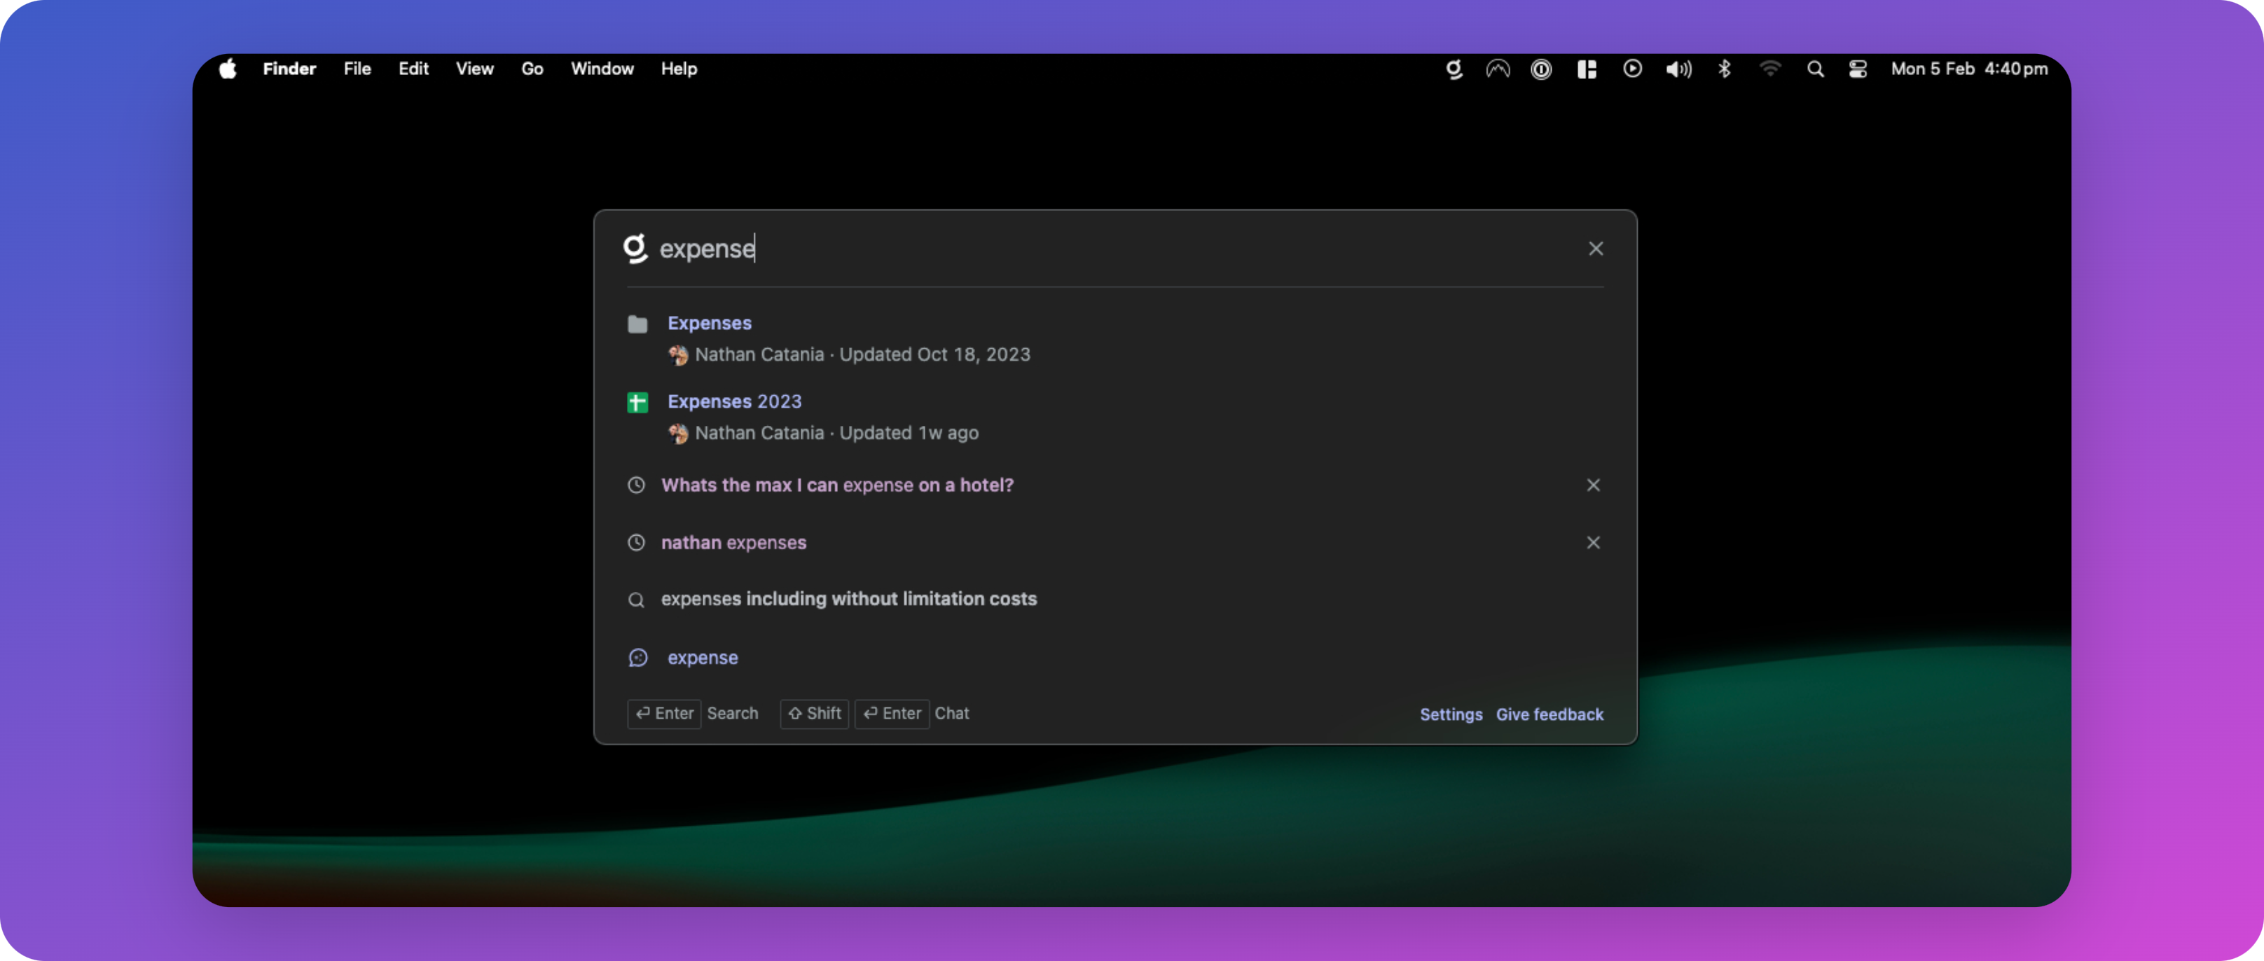Open Control Center icon
Viewport: 2264px width, 961px height.
[1857, 69]
